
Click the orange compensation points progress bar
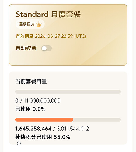pyautogui.click(x=44, y=119)
